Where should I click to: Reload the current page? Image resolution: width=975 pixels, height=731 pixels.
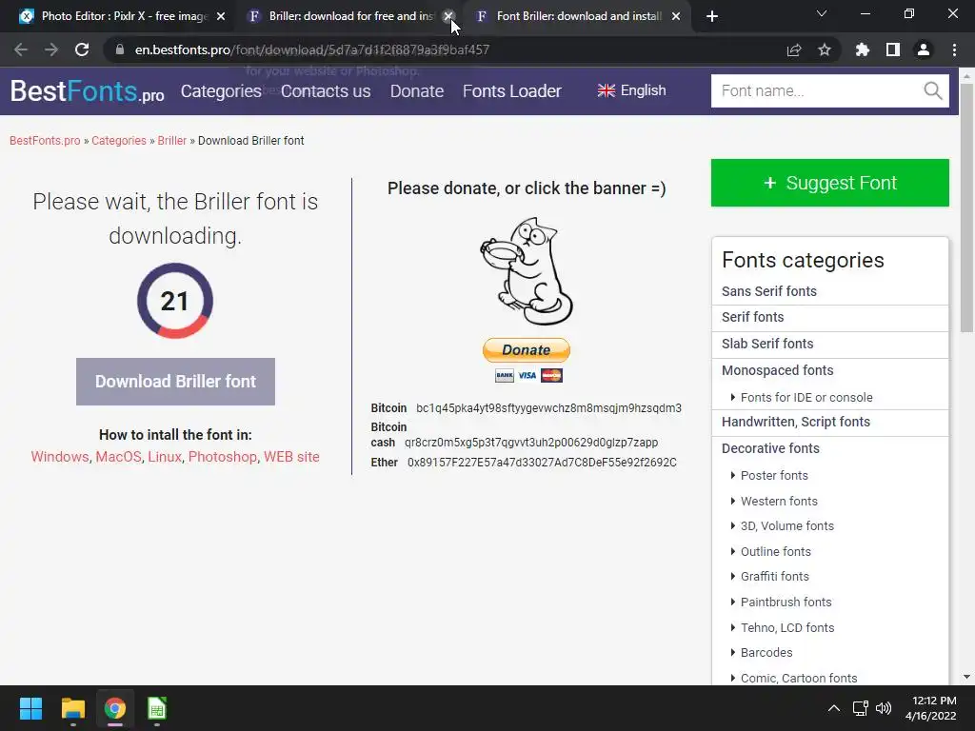(82, 49)
